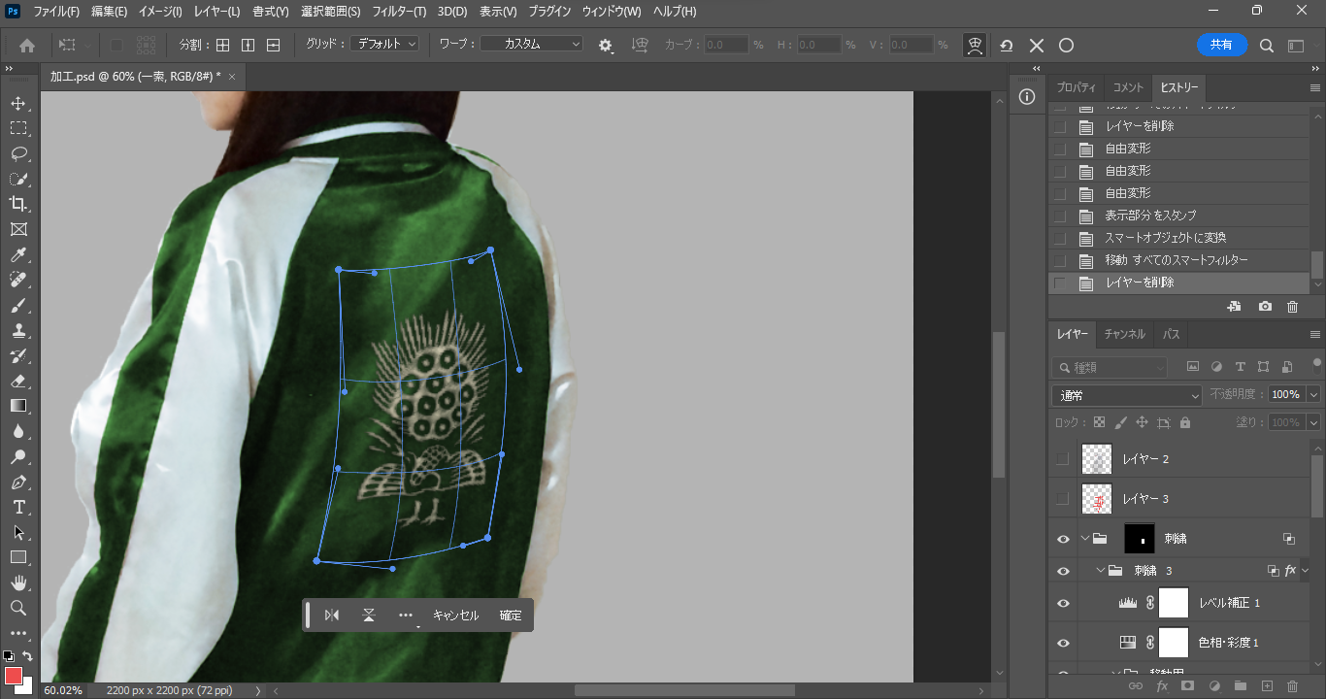Select the Horizontal Type tool

click(x=17, y=507)
